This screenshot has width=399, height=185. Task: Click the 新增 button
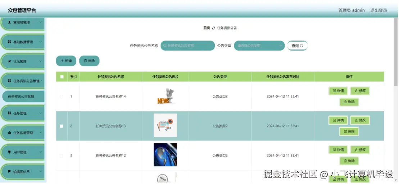pos(66,61)
